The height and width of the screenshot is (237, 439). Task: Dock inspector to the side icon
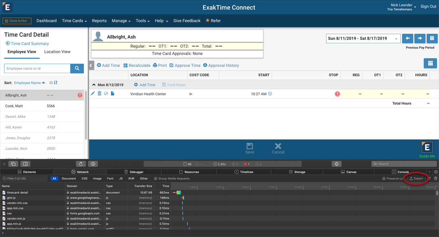click(25, 164)
